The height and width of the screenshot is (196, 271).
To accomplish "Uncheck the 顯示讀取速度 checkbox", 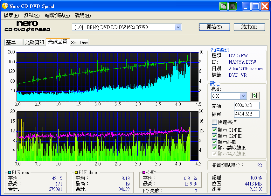I will point(214,148).
